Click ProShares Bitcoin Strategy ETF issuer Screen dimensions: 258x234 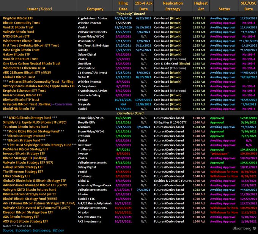pos(26,149)
